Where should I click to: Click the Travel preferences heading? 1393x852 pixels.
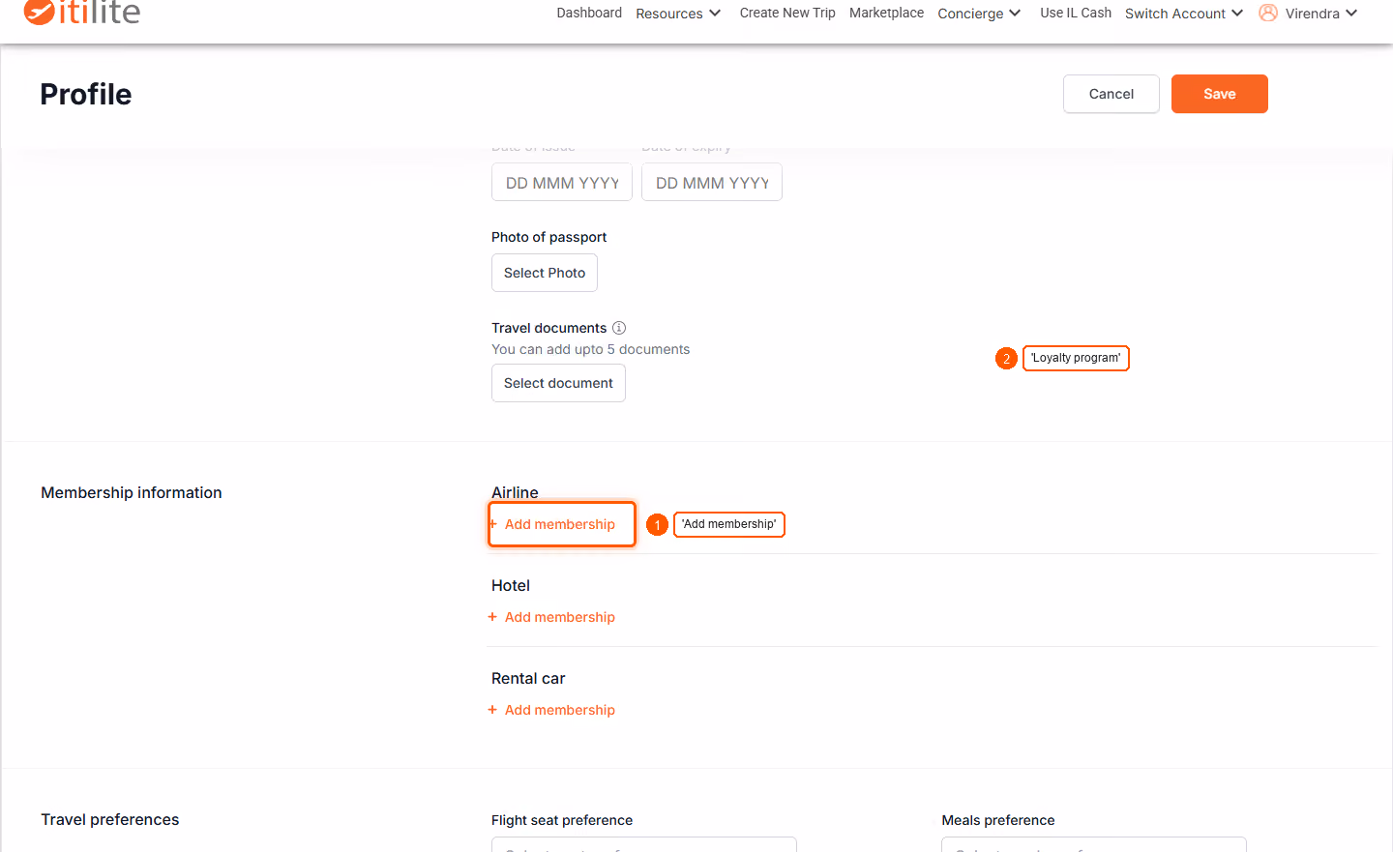[110, 819]
